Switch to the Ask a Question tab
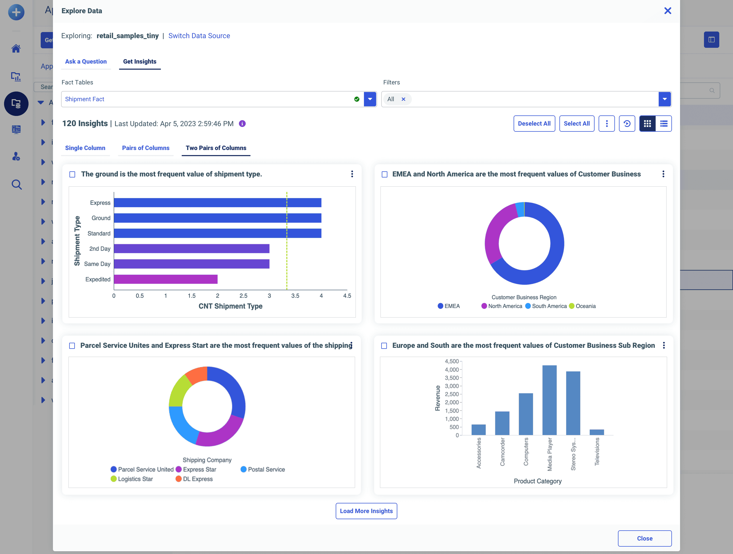The height and width of the screenshot is (554, 733). 86,62
